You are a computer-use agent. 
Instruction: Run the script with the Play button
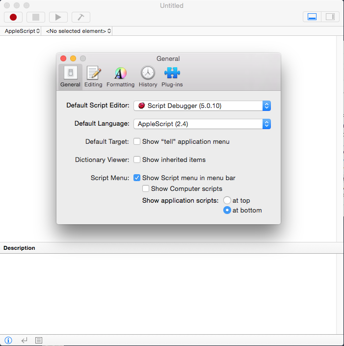pyautogui.click(x=58, y=17)
